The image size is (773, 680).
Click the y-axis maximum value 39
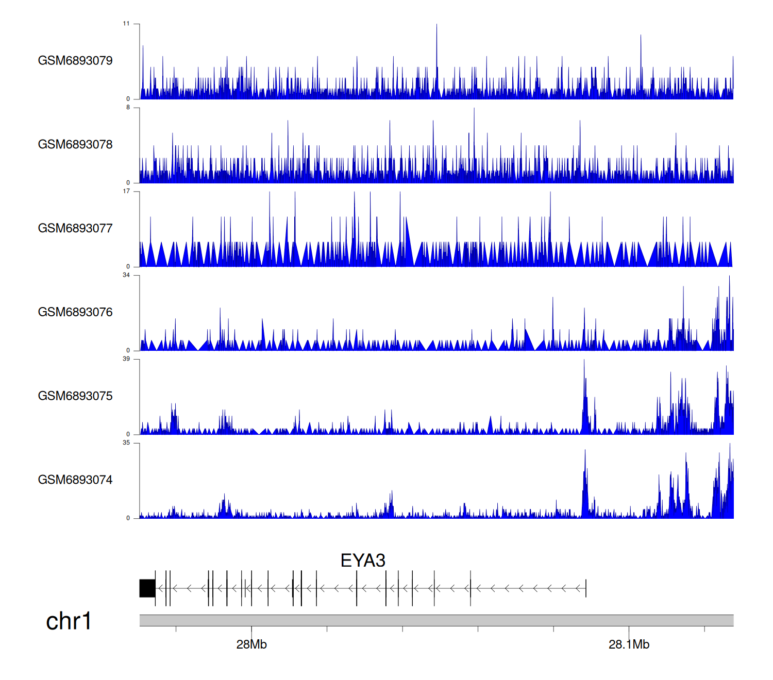click(x=126, y=359)
